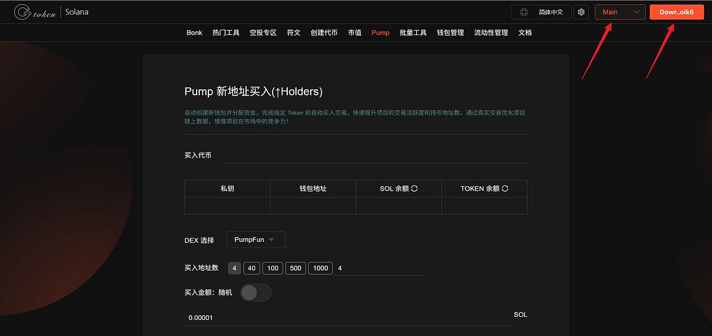
Task: Go to the 钱包管理 menu
Action: [450, 33]
